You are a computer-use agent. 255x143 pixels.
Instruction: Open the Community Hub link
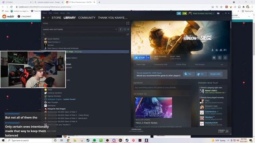161,64
